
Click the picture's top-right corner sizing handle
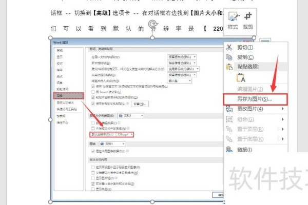254,37
